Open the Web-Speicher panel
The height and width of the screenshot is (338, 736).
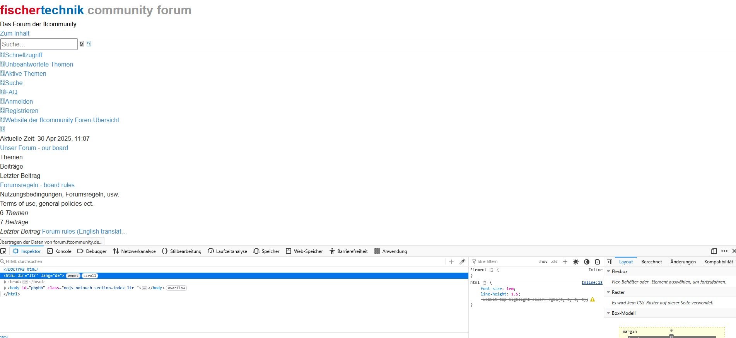[x=304, y=251]
